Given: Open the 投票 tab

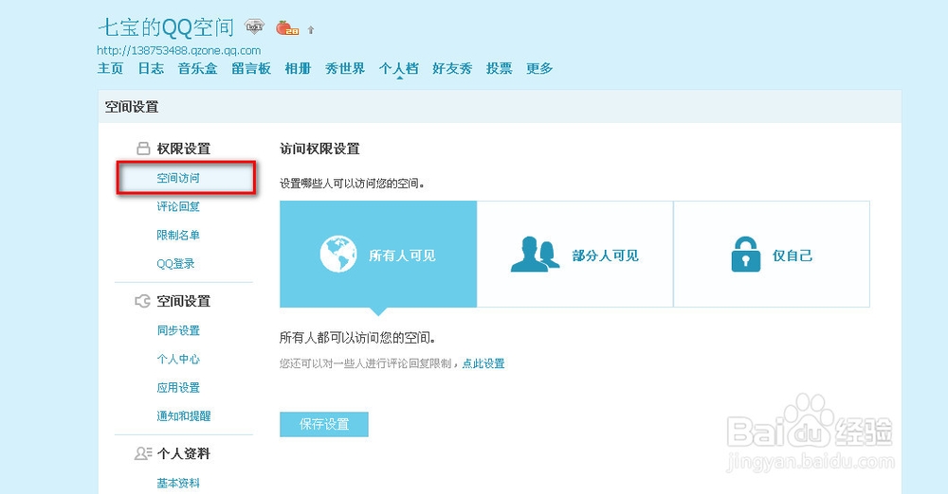Looking at the screenshot, I should coord(500,68).
